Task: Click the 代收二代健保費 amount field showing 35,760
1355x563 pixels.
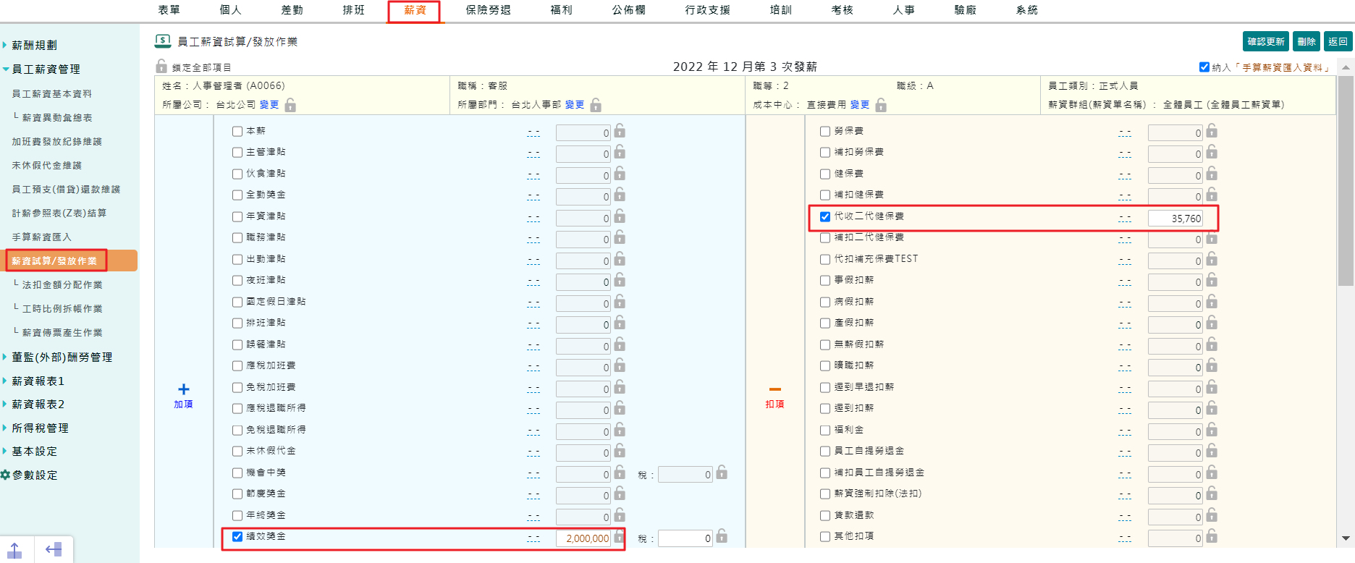Action: (1175, 219)
